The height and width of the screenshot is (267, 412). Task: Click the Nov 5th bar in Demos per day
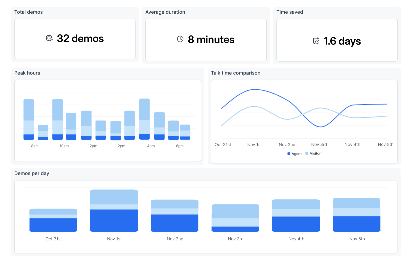click(356, 215)
